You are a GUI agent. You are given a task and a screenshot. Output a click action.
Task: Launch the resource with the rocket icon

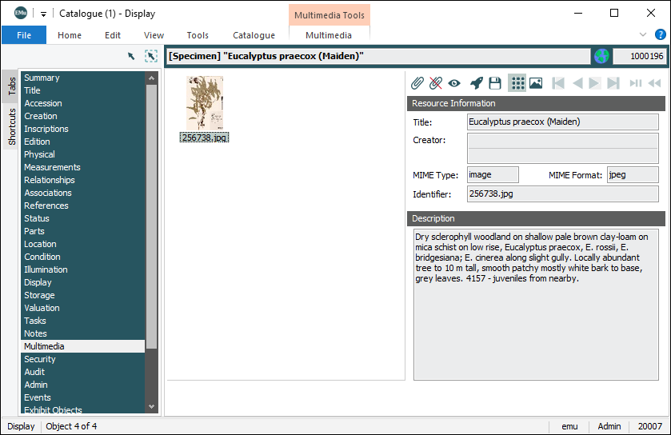(476, 83)
